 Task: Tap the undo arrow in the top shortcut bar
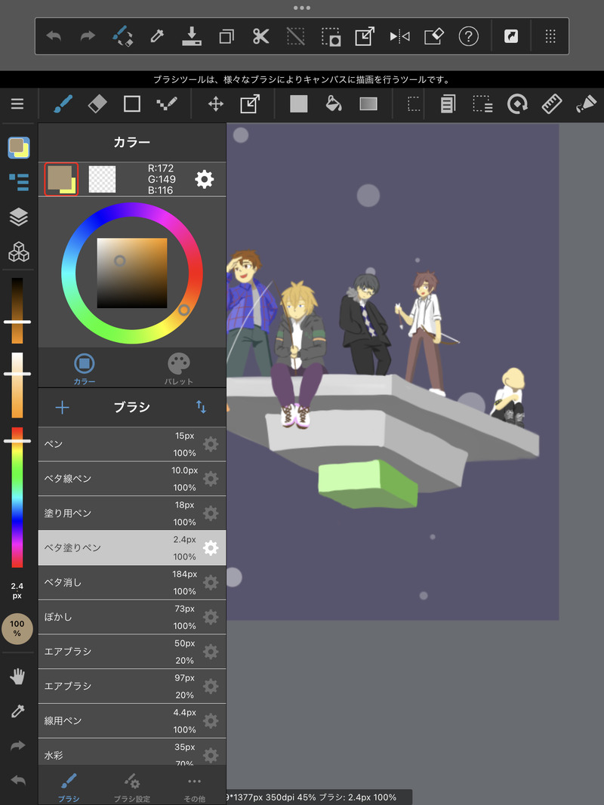[54, 36]
